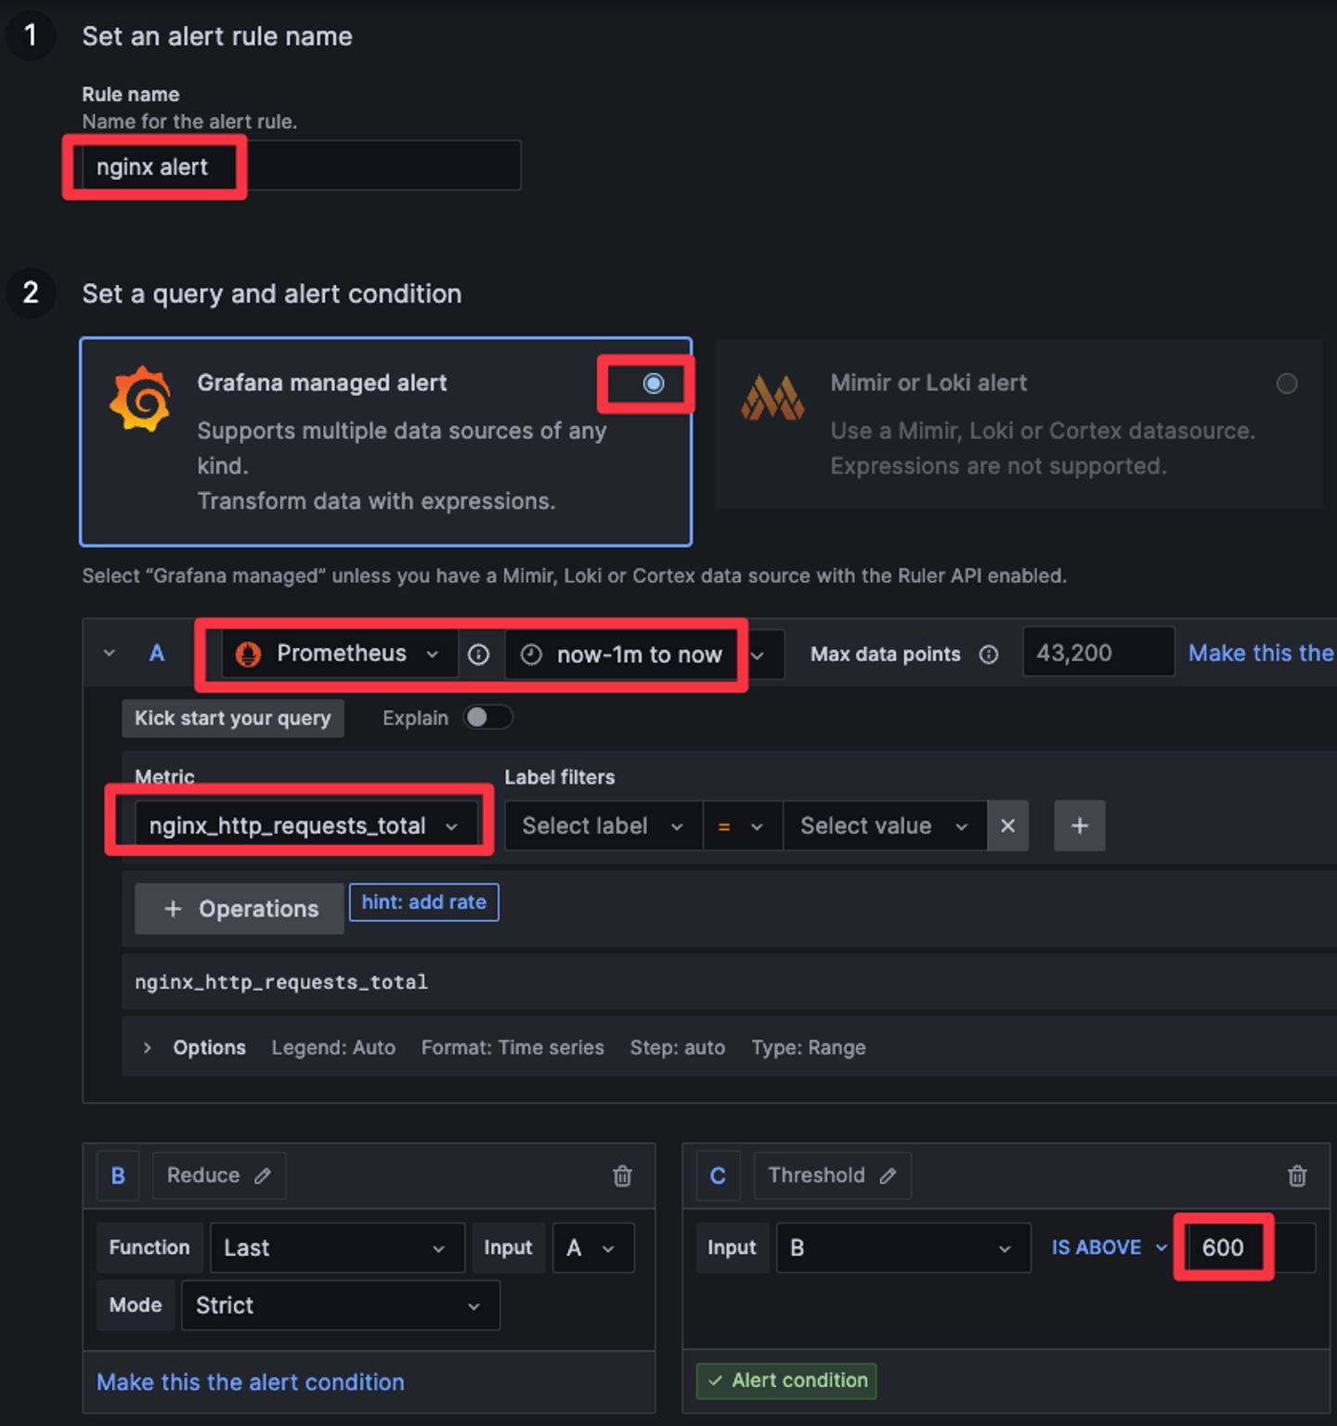Open the Select label dropdown

[604, 825]
